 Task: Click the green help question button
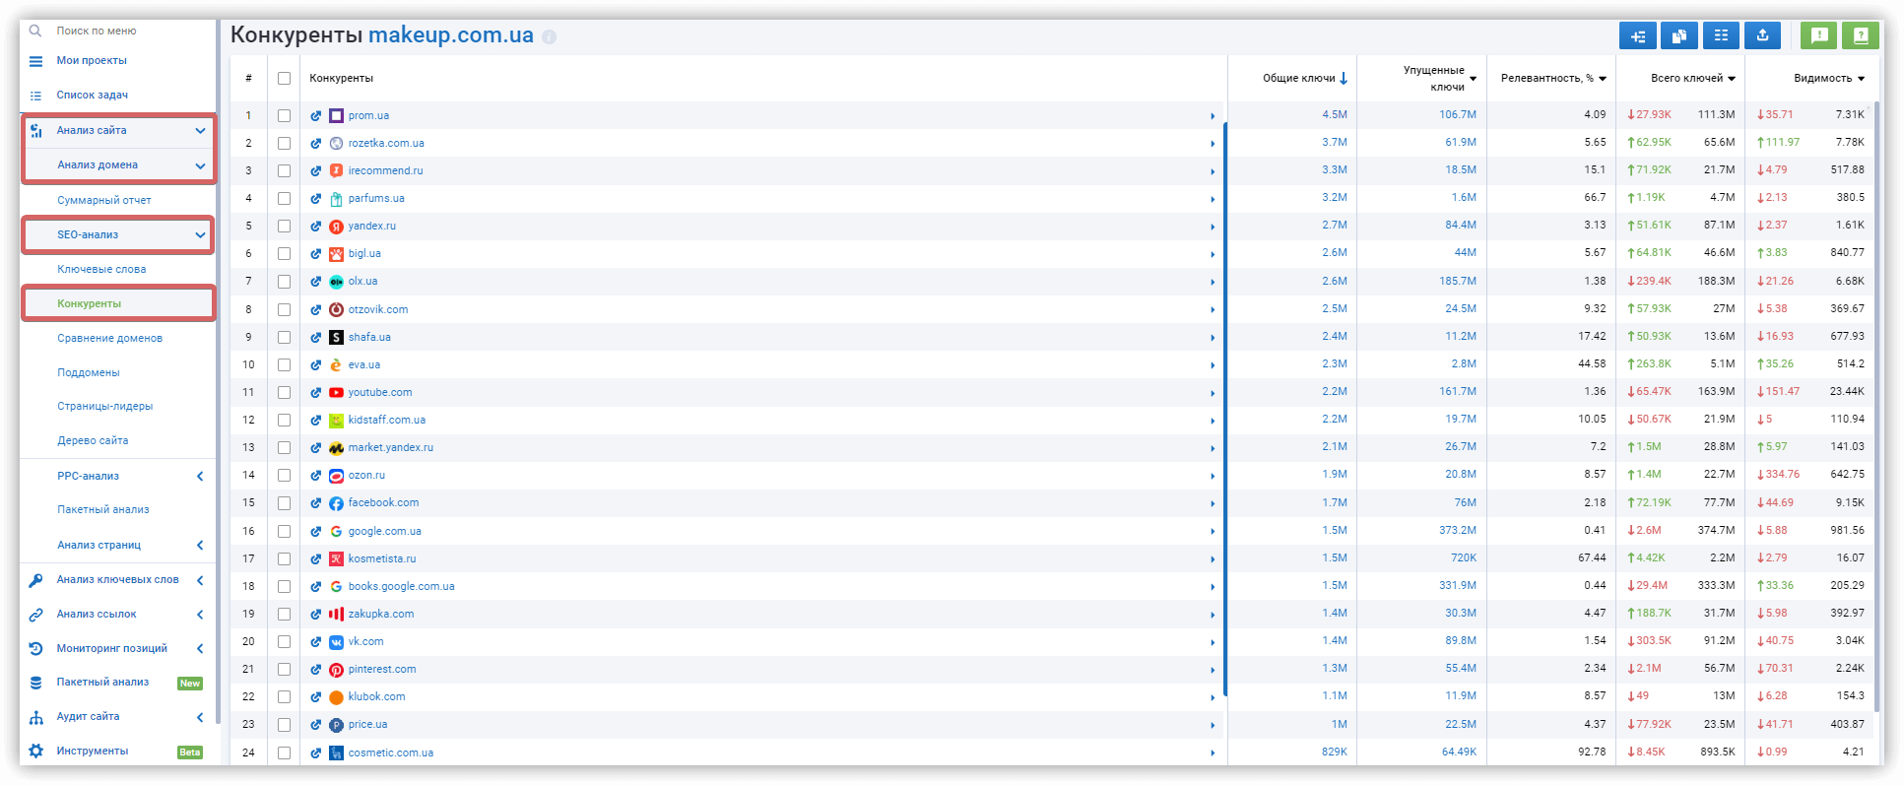click(x=1861, y=35)
